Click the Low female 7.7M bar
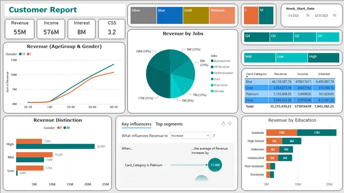Screen dimensions: 344x193 coord(30,168)
